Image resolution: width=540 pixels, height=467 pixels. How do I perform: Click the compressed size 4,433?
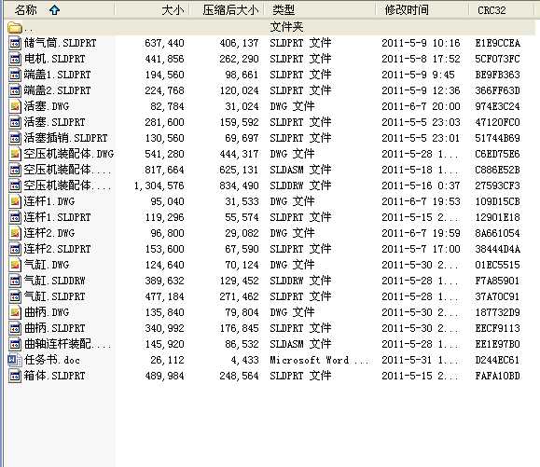[x=245, y=360]
